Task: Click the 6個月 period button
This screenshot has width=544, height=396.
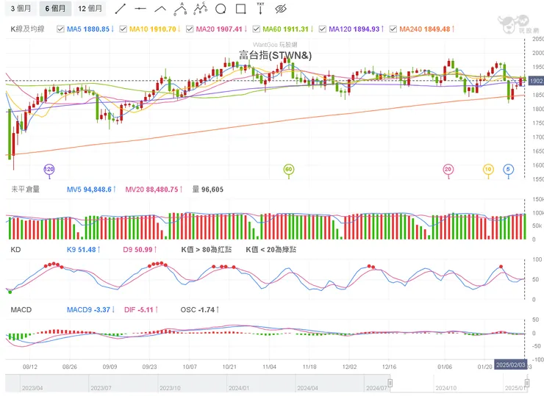Action: coord(55,9)
